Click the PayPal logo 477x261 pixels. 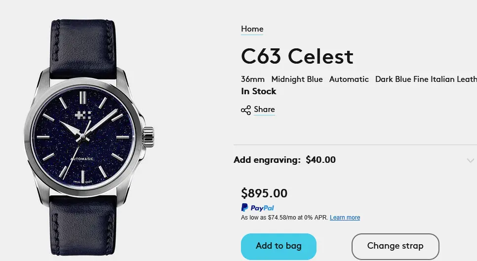coord(257,208)
